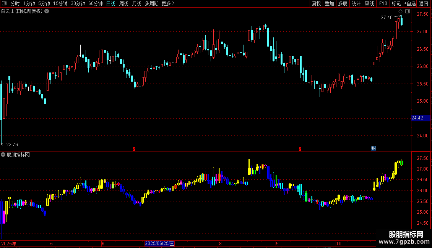Toggle the right side panel icon
This screenshot has height=248, width=432.
[x=408, y=11]
